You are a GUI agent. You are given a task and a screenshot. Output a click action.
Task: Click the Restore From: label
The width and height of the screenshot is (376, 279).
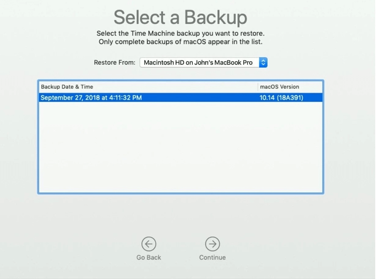[114, 62]
